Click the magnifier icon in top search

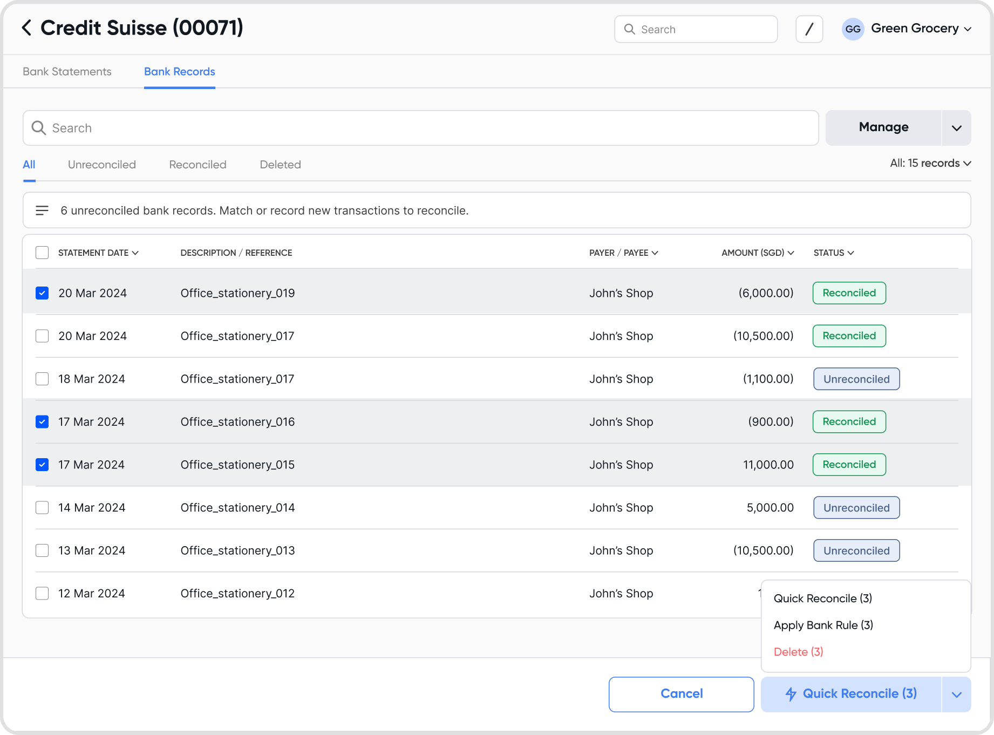click(x=629, y=29)
